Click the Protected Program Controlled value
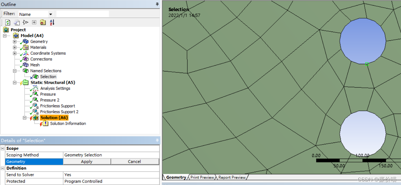 click(x=111, y=181)
